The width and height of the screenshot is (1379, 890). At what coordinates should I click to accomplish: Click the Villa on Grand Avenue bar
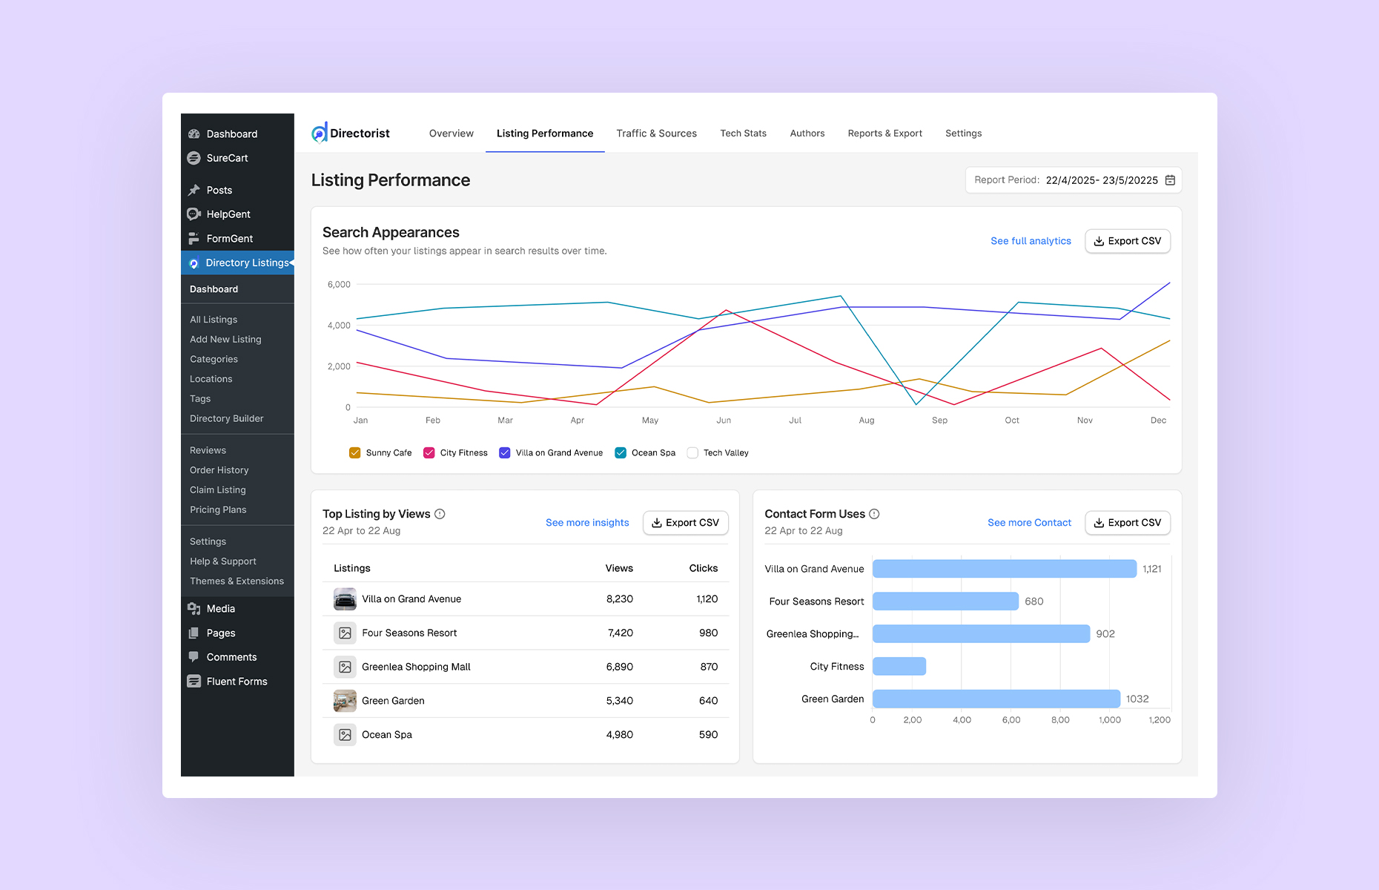[1004, 568]
